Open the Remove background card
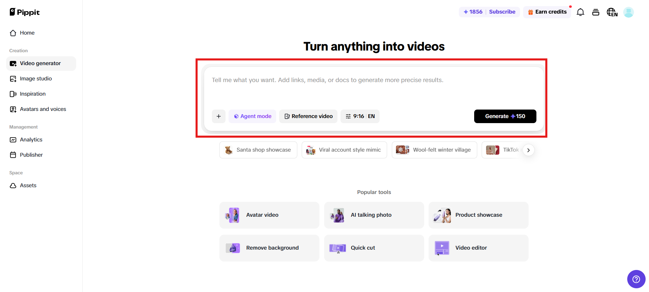The image size is (649, 292). point(269,248)
